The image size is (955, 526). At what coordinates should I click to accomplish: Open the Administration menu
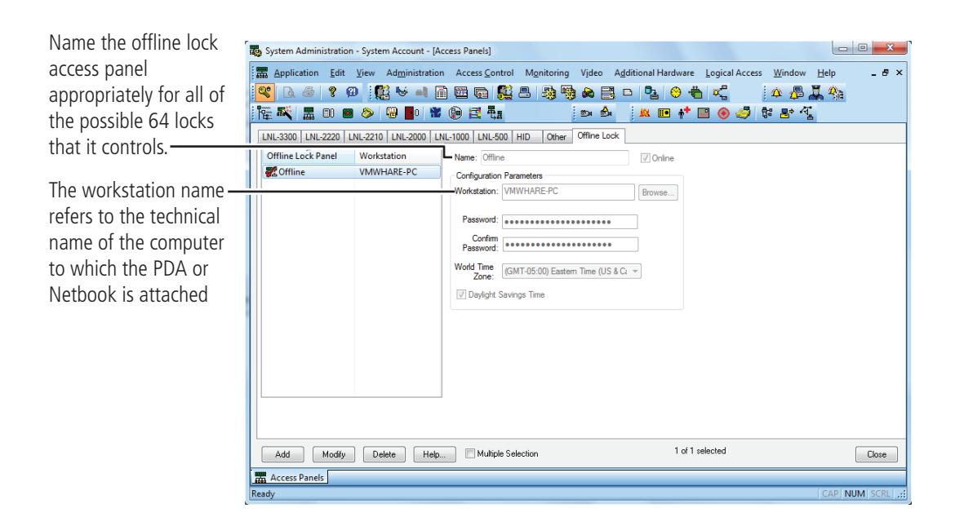tap(415, 73)
